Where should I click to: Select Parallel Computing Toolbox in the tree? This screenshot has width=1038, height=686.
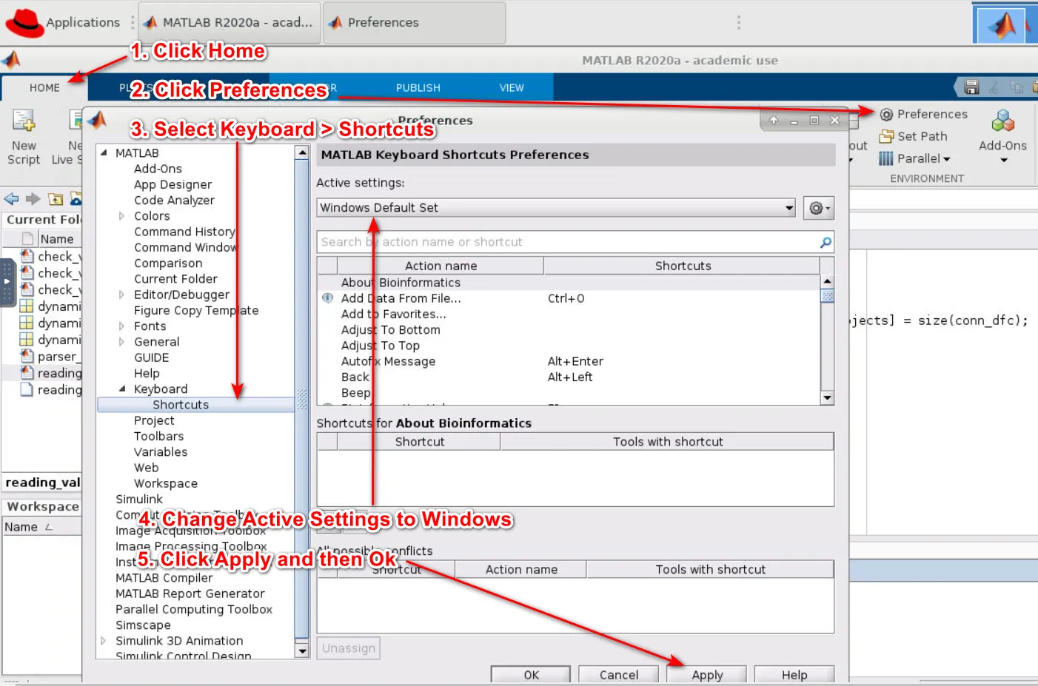pyautogui.click(x=194, y=609)
